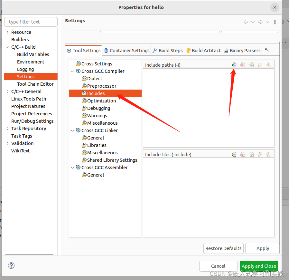Delete the selected include file
Viewport: 289px width, 280px height.
click(242, 154)
